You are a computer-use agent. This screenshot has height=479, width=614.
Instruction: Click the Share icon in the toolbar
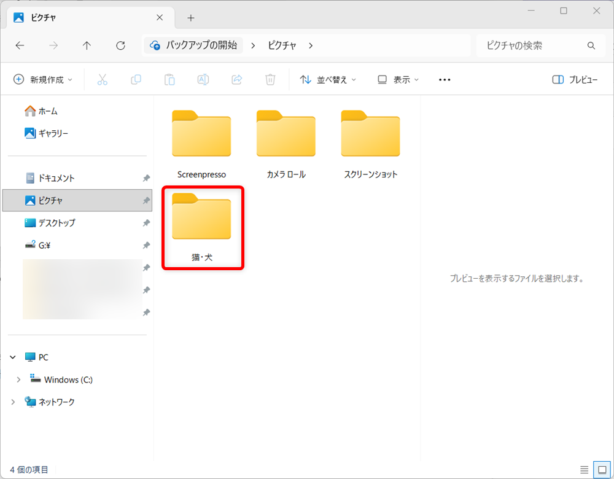[236, 79]
